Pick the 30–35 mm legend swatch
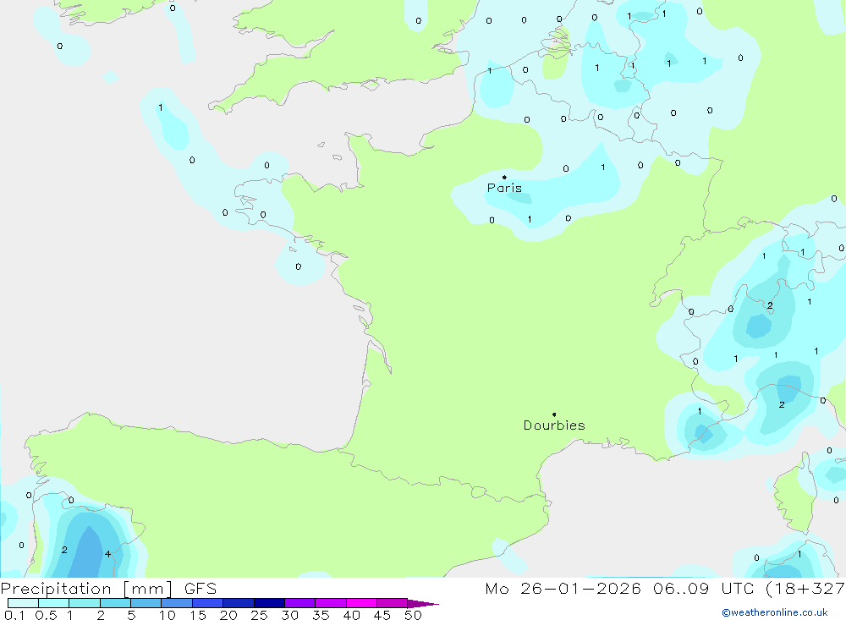The width and height of the screenshot is (846, 620). pyautogui.click(x=300, y=603)
